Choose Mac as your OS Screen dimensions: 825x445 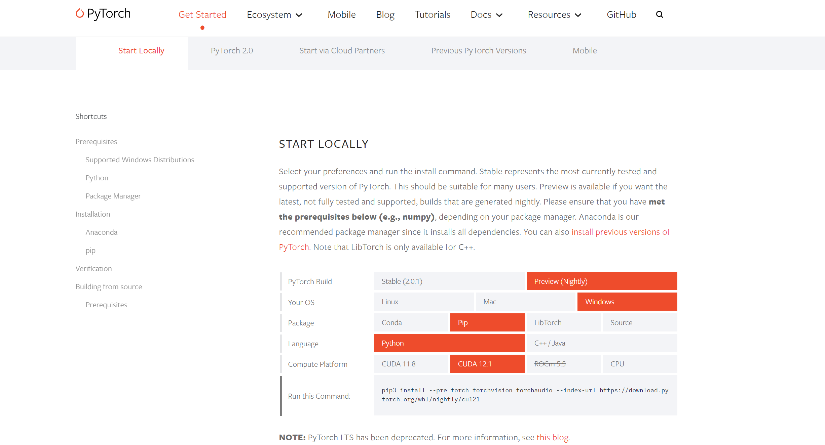525,302
